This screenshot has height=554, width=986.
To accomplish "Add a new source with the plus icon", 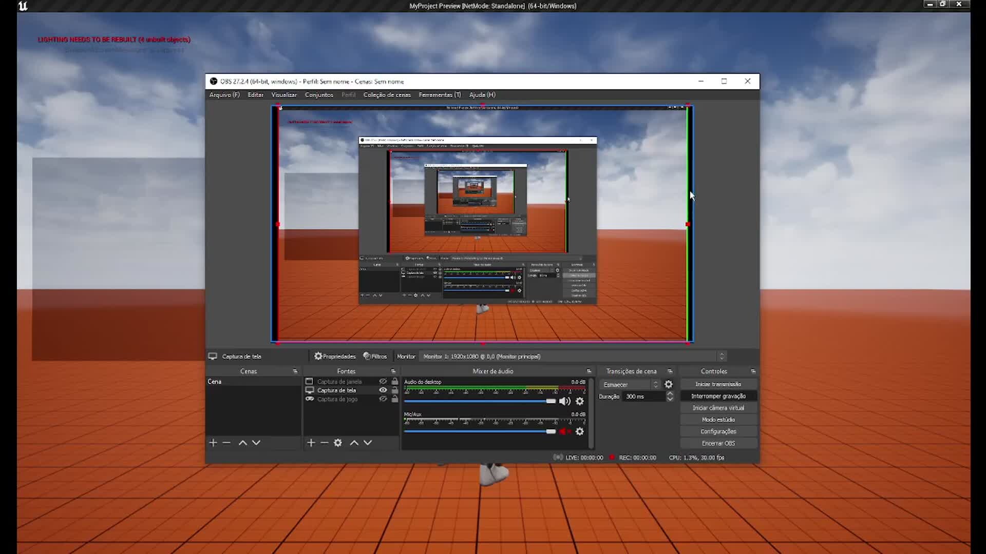I will pos(311,443).
